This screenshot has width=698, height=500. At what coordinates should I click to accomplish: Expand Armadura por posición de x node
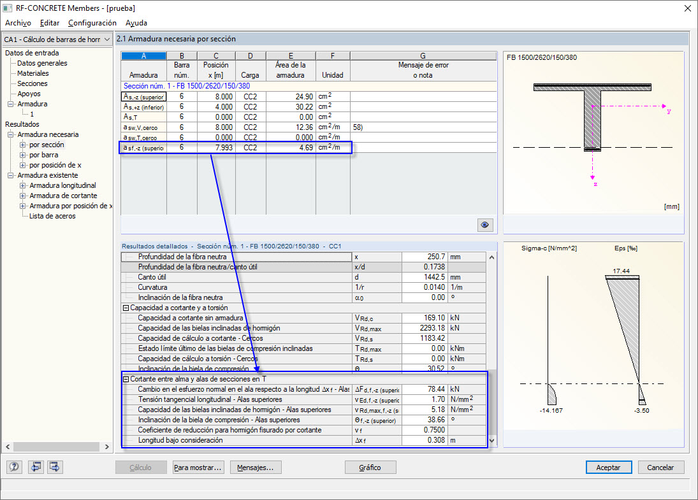tap(23, 206)
